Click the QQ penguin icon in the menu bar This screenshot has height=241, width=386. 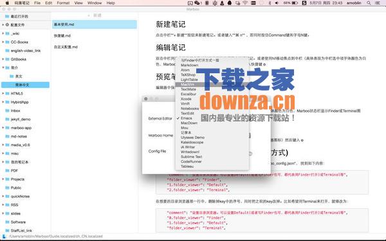[230, 3]
